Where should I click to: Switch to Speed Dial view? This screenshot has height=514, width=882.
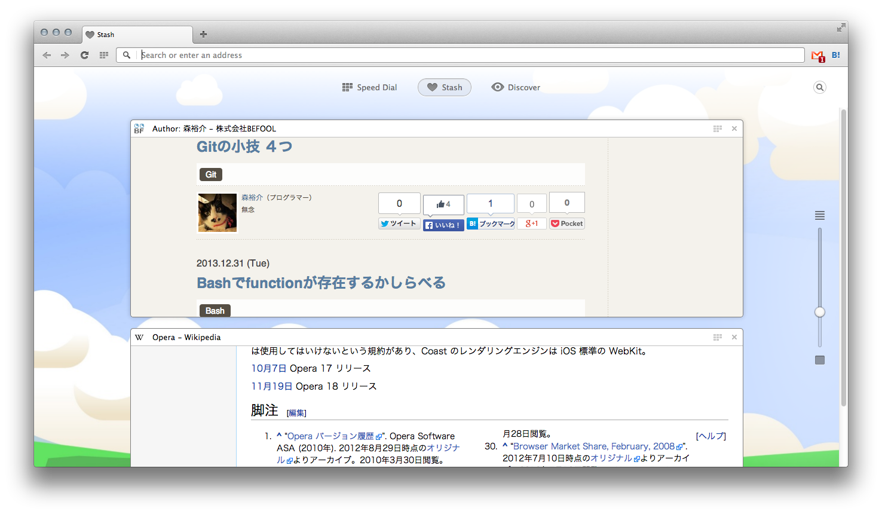[x=369, y=87]
